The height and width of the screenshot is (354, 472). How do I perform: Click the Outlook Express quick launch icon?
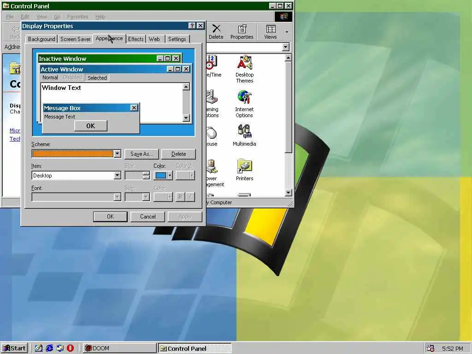[60, 348]
